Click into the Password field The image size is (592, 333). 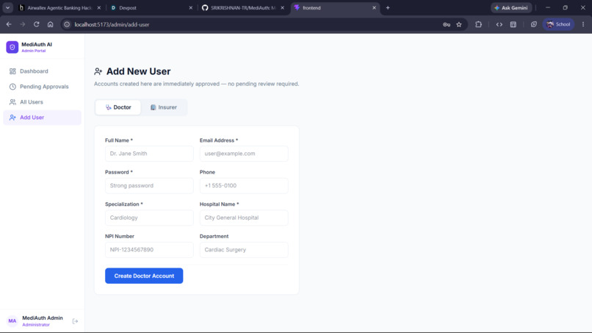coord(149,185)
